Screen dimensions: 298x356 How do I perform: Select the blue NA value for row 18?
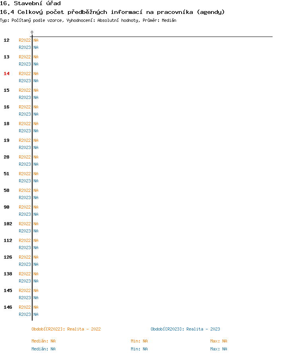point(36,131)
